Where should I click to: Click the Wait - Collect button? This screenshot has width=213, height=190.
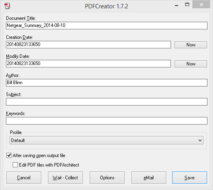[x=65, y=178]
